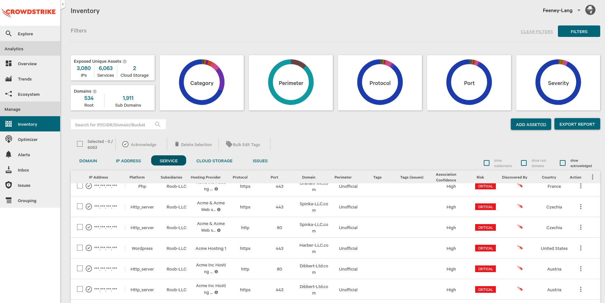Enable show subdomains checkbox

click(487, 163)
